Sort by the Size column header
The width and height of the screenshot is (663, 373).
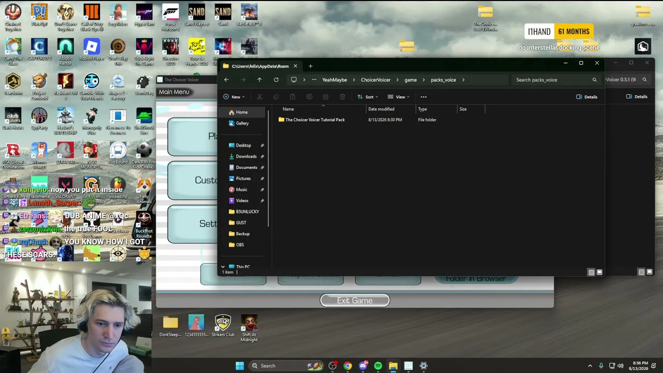463,109
